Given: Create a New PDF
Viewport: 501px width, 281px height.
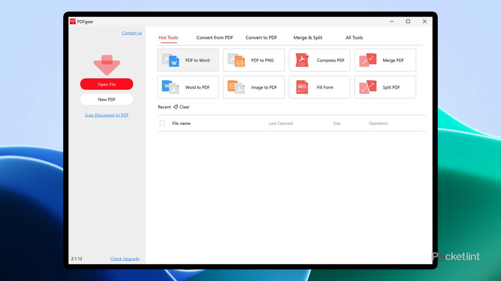Looking at the screenshot, I should click(107, 99).
